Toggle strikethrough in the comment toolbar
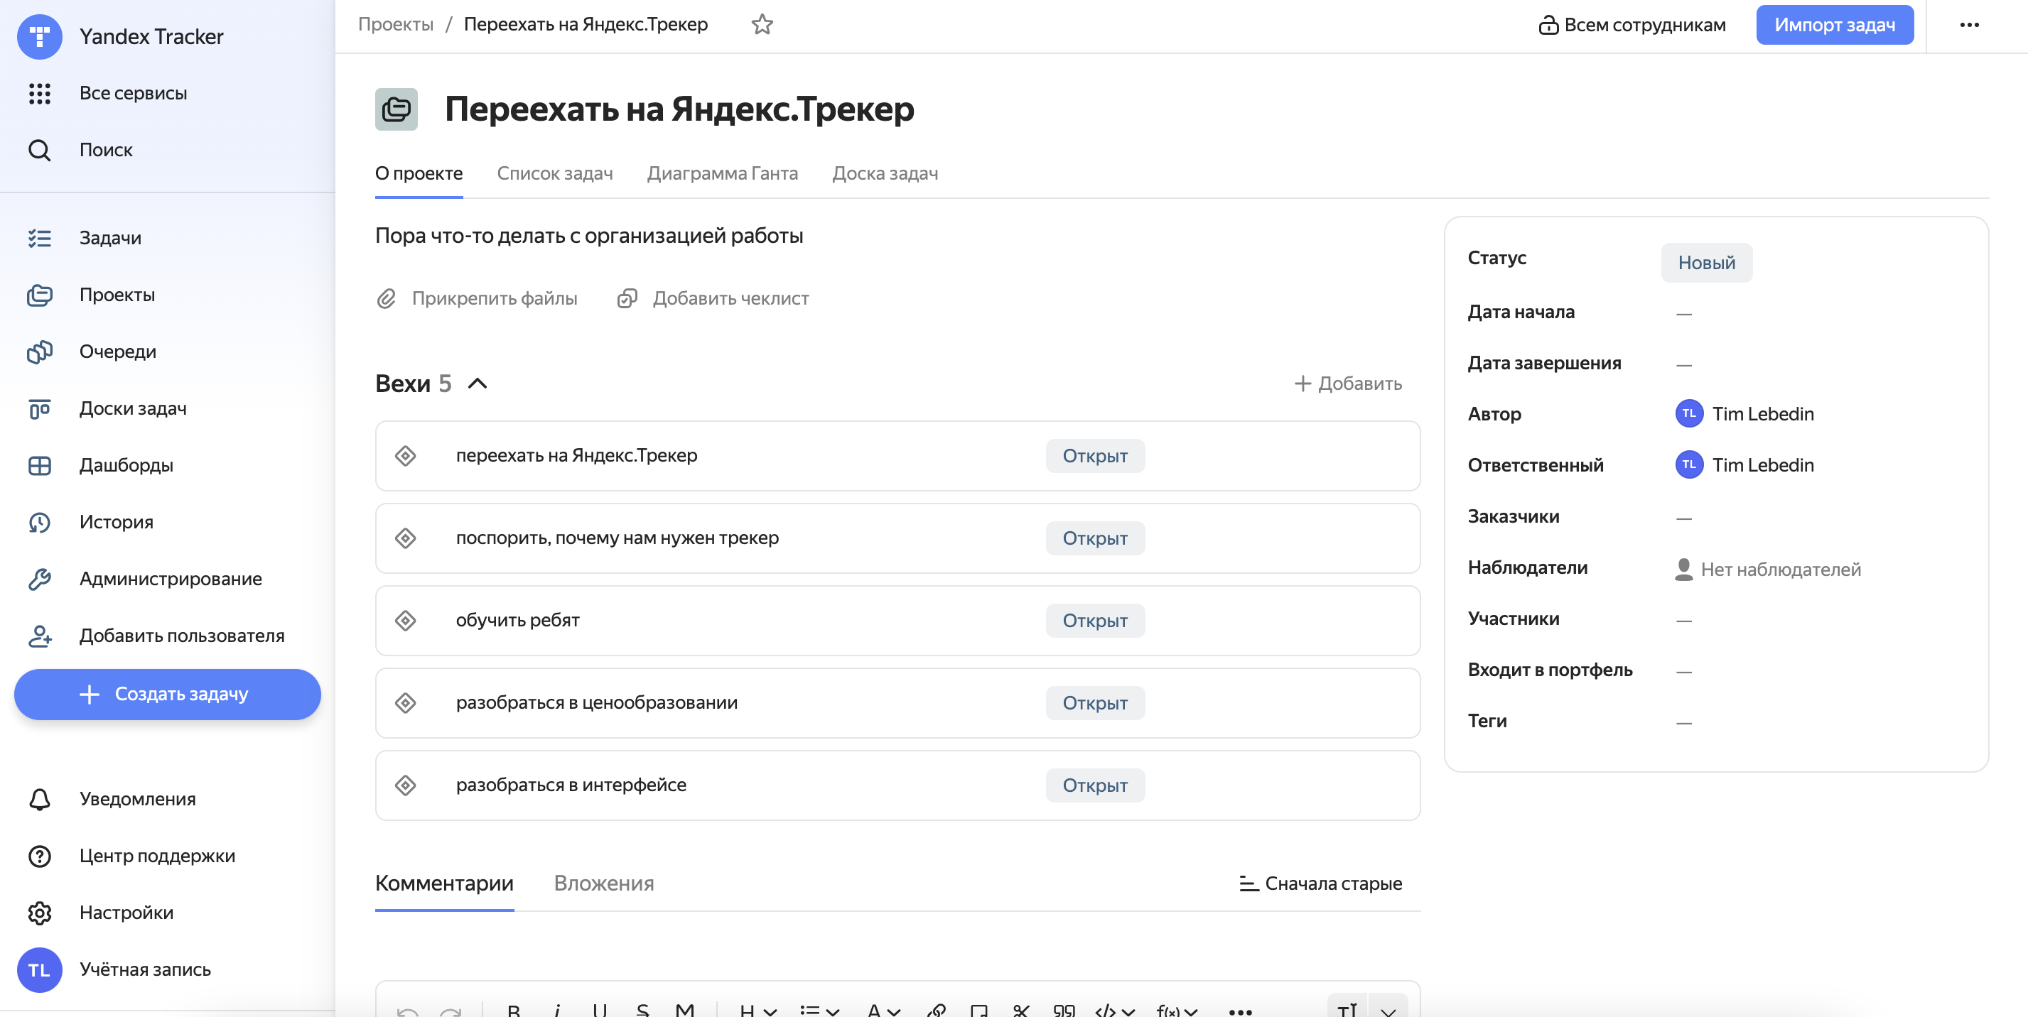This screenshot has width=2028, height=1017. coord(644,1011)
